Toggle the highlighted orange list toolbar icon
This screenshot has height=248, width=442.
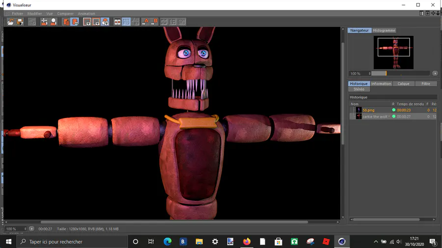(75, 22)
